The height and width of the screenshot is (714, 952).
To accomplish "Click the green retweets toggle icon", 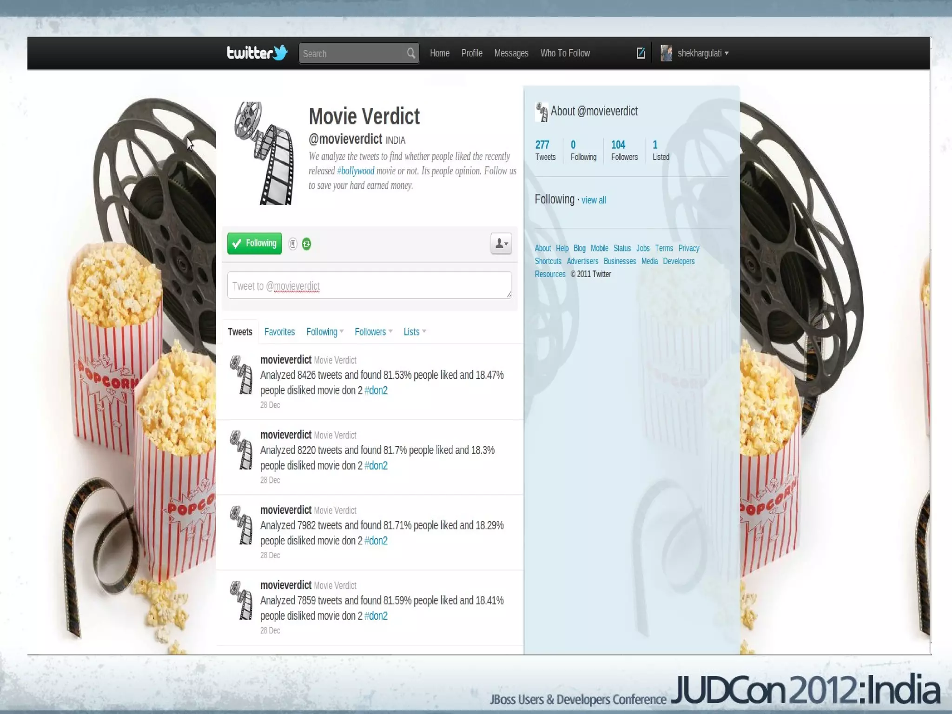I will pos(306,244).
